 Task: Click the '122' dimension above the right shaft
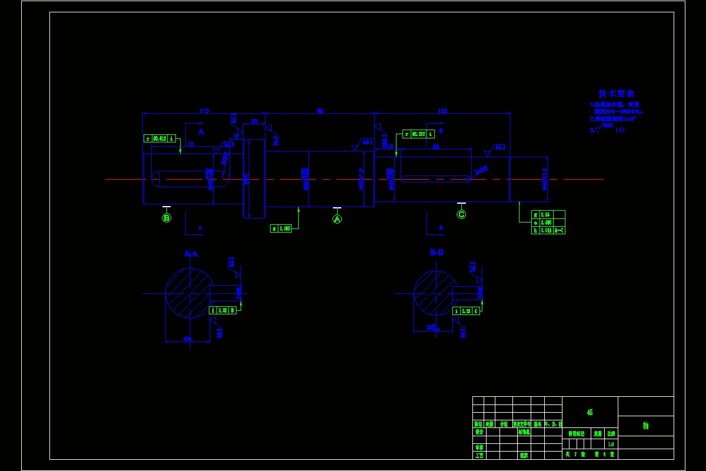tap(442, 110)
